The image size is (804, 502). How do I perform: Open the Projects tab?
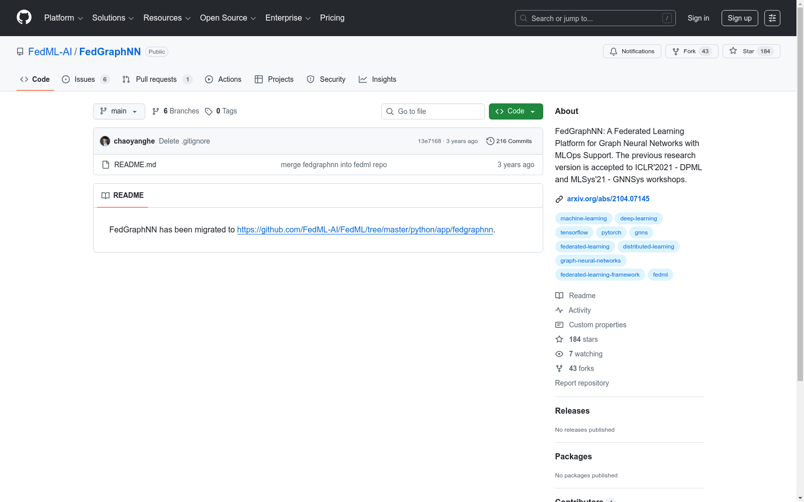274,79
